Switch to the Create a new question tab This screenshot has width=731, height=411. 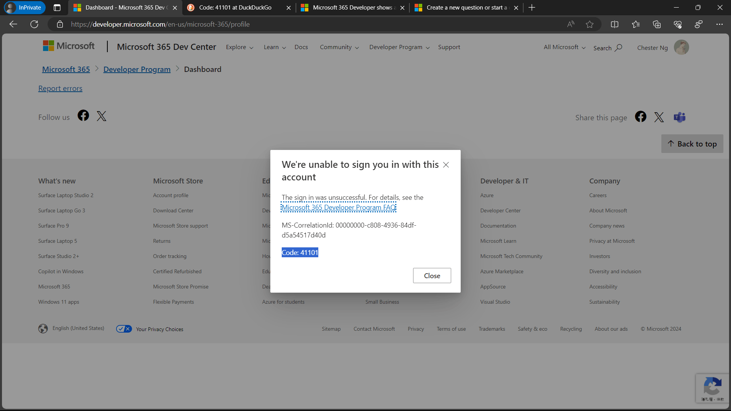click(466, 8)
